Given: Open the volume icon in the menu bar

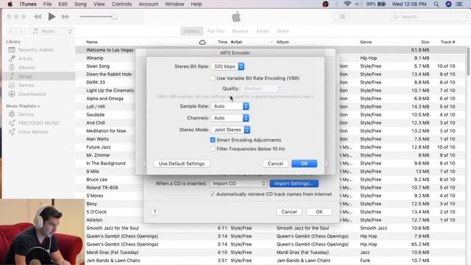Looking at the screenshot, I should pyautogui.click(x=358, y=4).
